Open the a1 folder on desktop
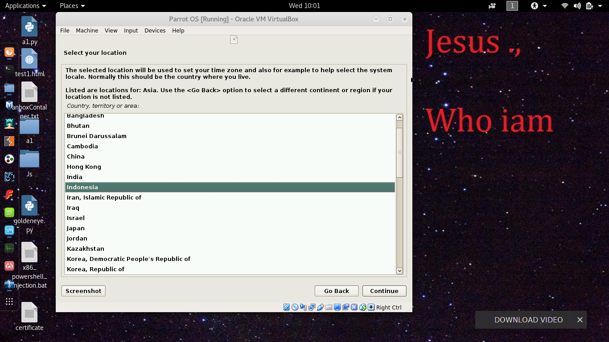Image resolution: width=609 pixels, height=342 pixels. (x=29, y=130)
